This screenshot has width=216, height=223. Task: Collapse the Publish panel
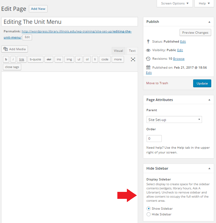(209, 22)
